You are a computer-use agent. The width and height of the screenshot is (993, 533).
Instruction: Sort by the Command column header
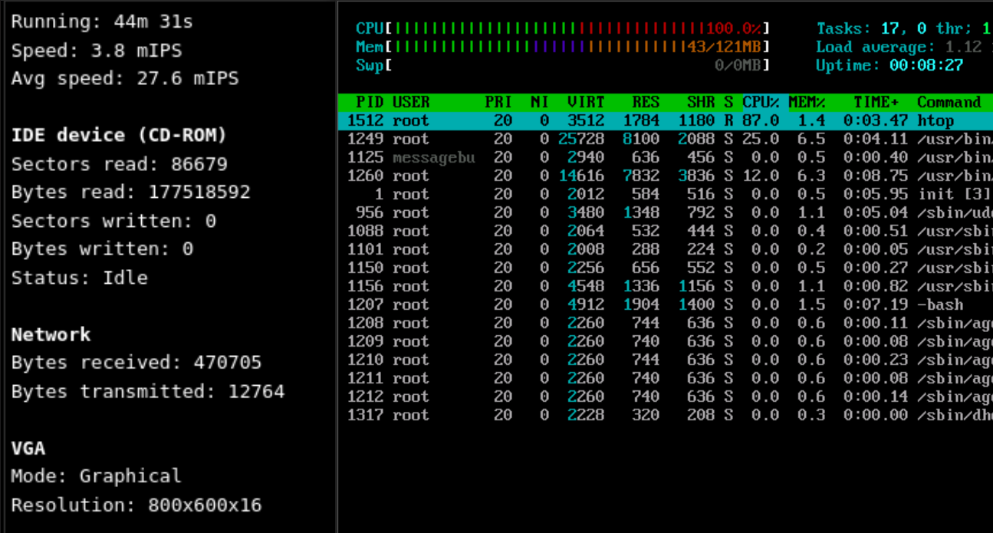click(x=949, y=102)
